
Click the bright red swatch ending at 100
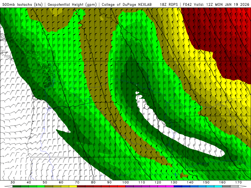pyautogui.click(x=121, y=186)
